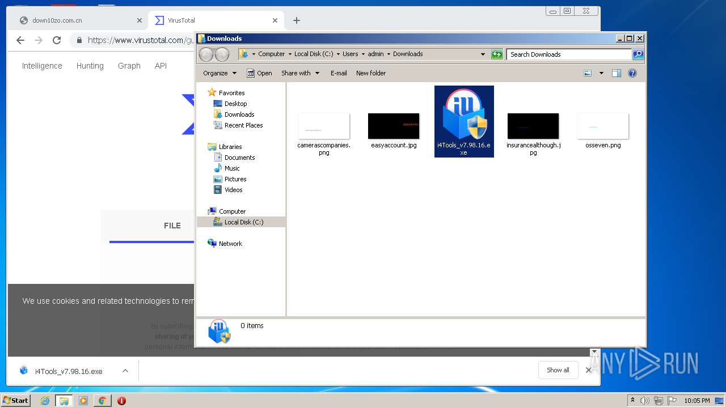The width and height of the screenshot is (726, 408).
Task: Open Hunting on VirusTotal page
Action: [90, 66]
